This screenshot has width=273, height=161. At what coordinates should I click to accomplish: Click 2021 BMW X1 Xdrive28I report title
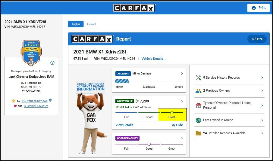point(100,52)
